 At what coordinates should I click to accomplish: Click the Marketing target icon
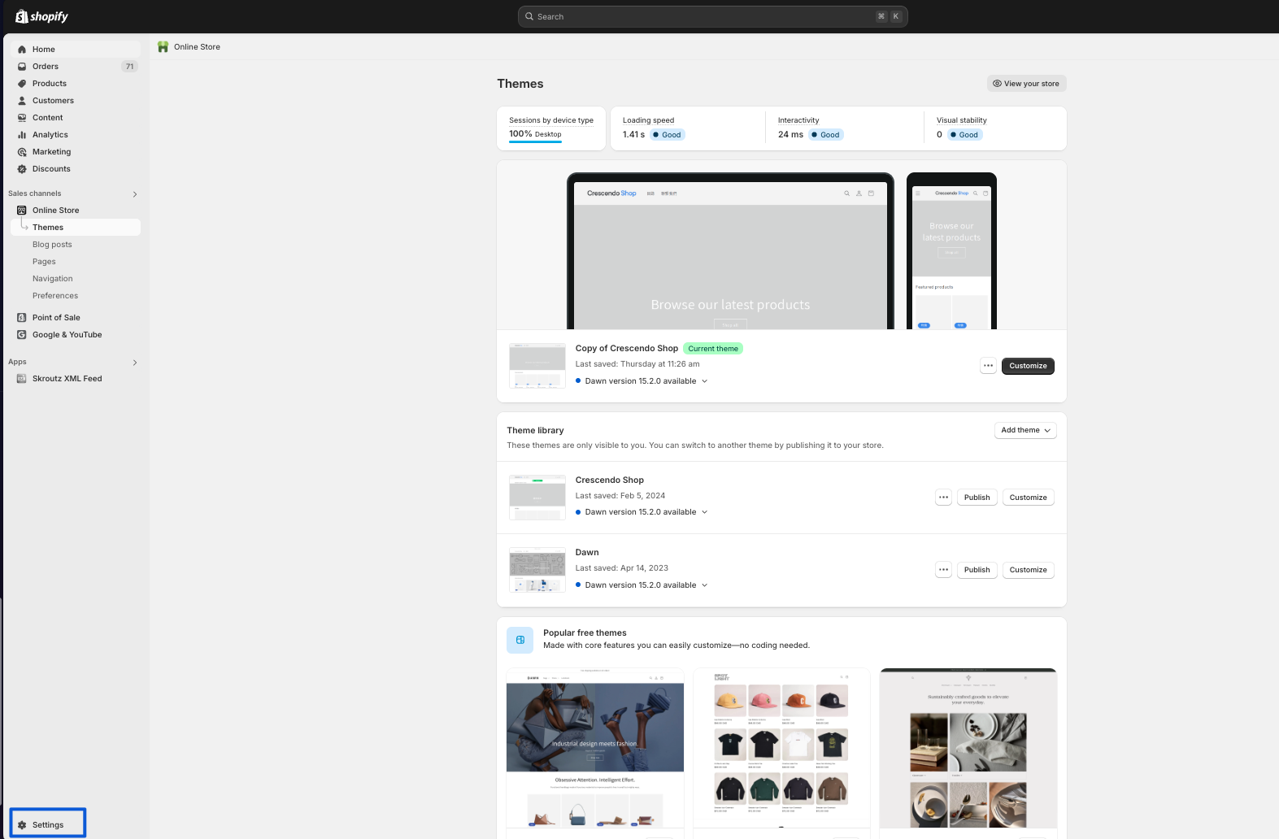(22, 152)
